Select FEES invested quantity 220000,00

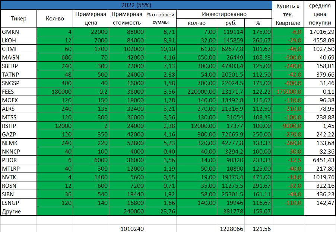[x=197, y=92]
